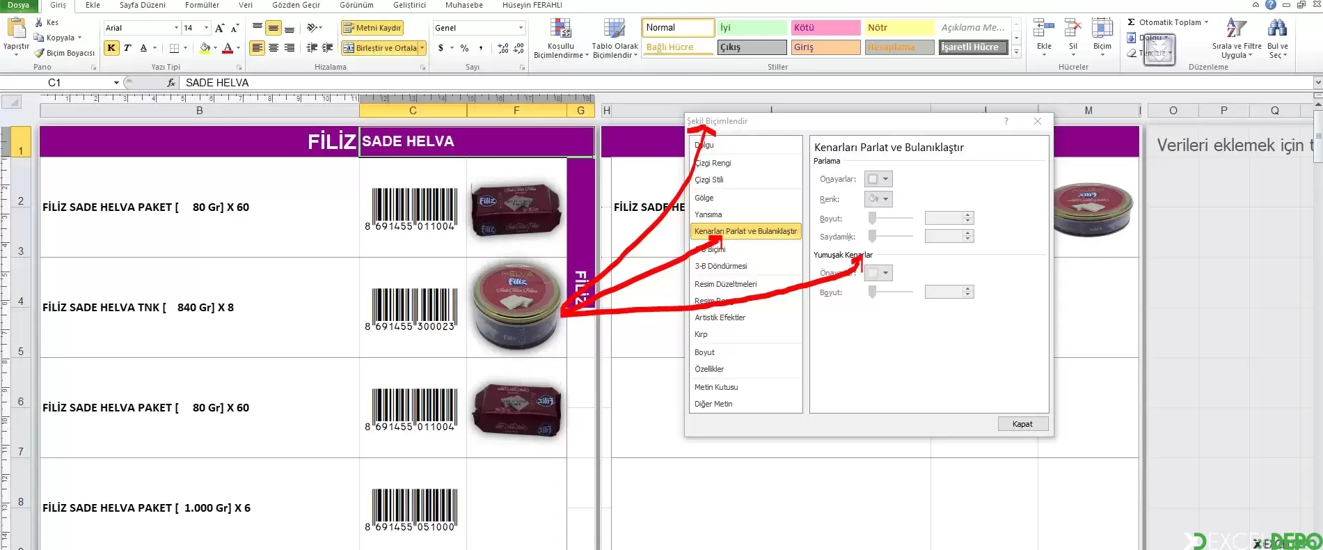The image size is (1323, 550).
Task: Open Parlama Önayarlar dropdown in dialog
Action: pyautogui.click(x=878, y=179)
